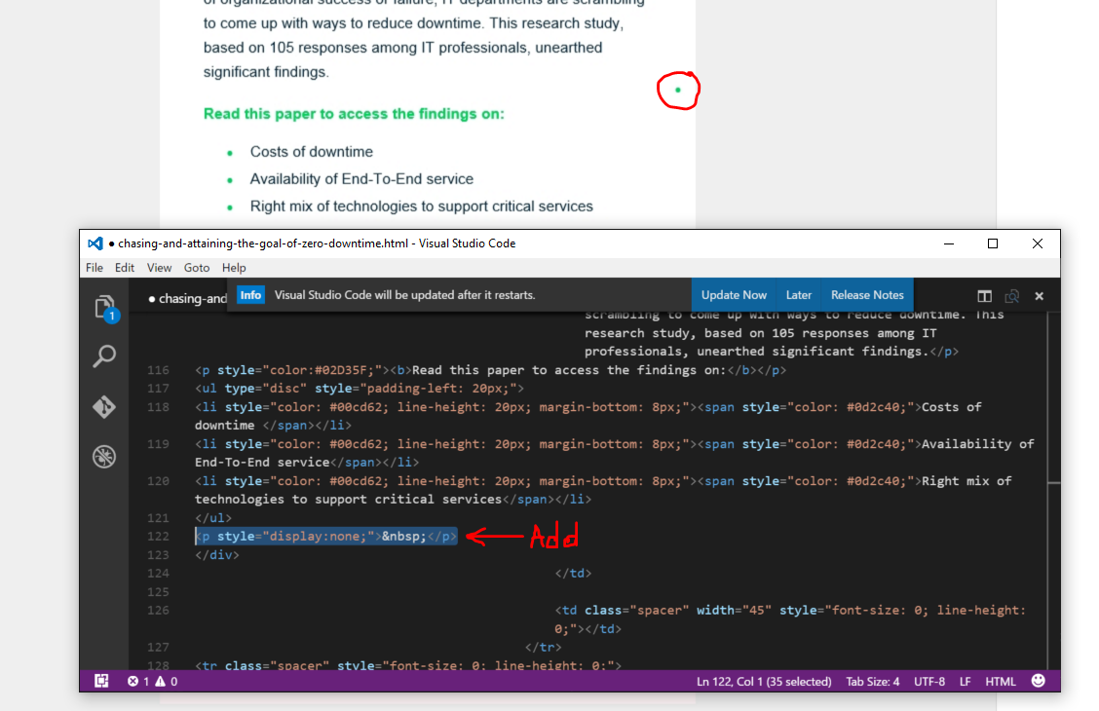This screenshot has height=711, width=1099.
Task: Open the Explorer panel in activity bar
Action: [104, 308]
